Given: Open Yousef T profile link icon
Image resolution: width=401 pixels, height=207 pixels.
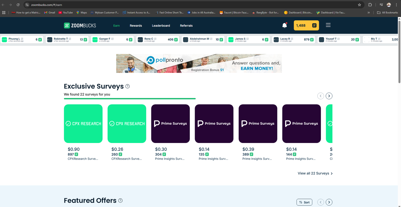Looking at the screenshot, I should 339,39.
